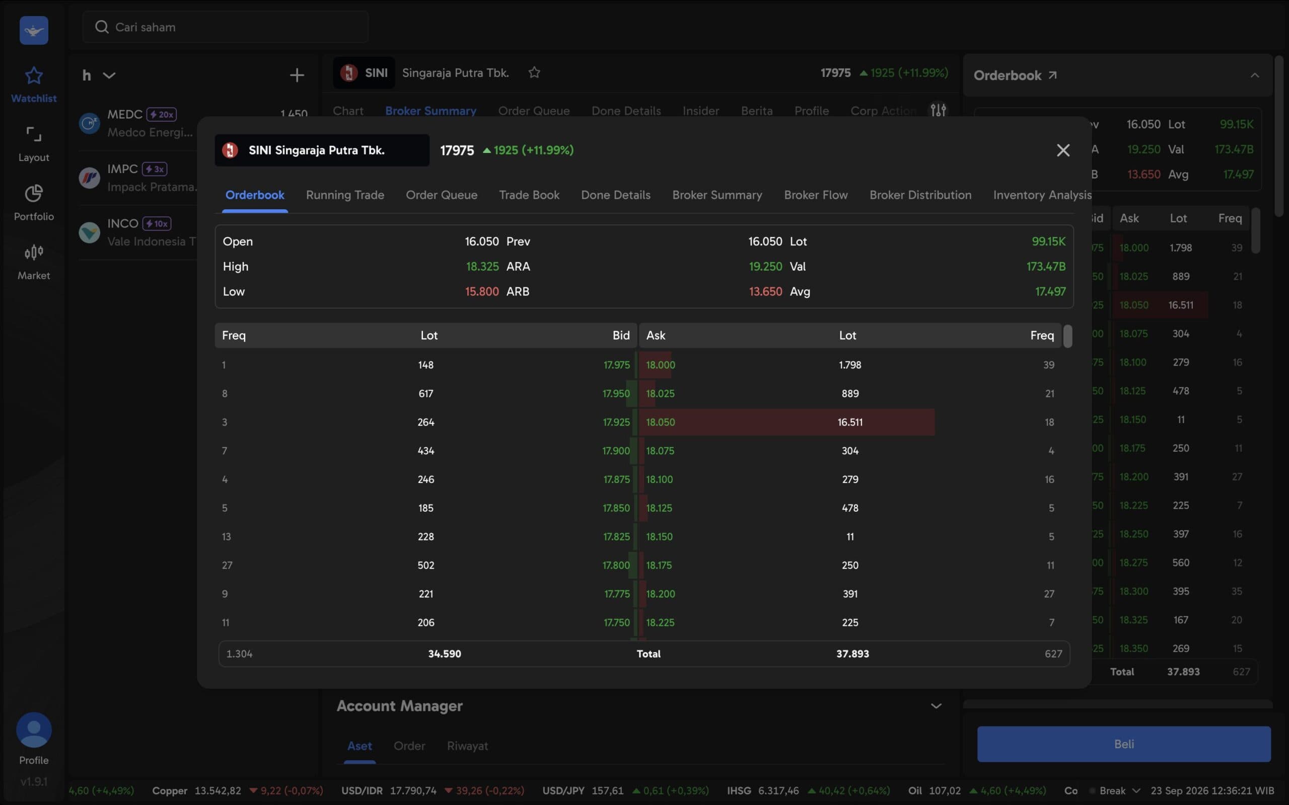The width and height of the screenshot is (1289, 805).
Task: Click the dialog orderbook scrollbar thumb
Action: point(1067,336)
